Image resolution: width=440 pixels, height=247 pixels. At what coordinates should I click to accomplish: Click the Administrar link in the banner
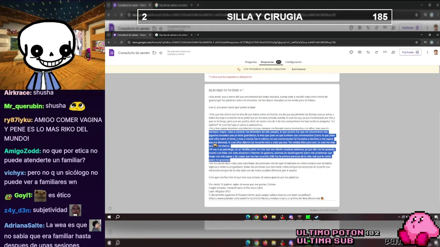click(298, 69)
